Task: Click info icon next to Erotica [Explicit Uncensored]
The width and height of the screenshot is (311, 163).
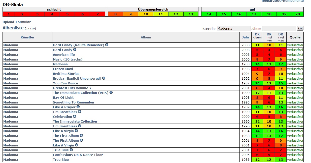Action: (x=104, y=78)
